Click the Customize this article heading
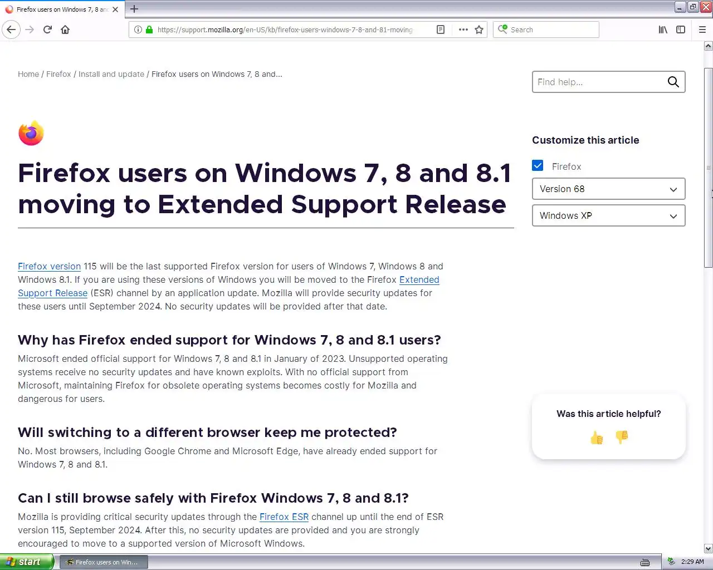 (x=585, y=140)
